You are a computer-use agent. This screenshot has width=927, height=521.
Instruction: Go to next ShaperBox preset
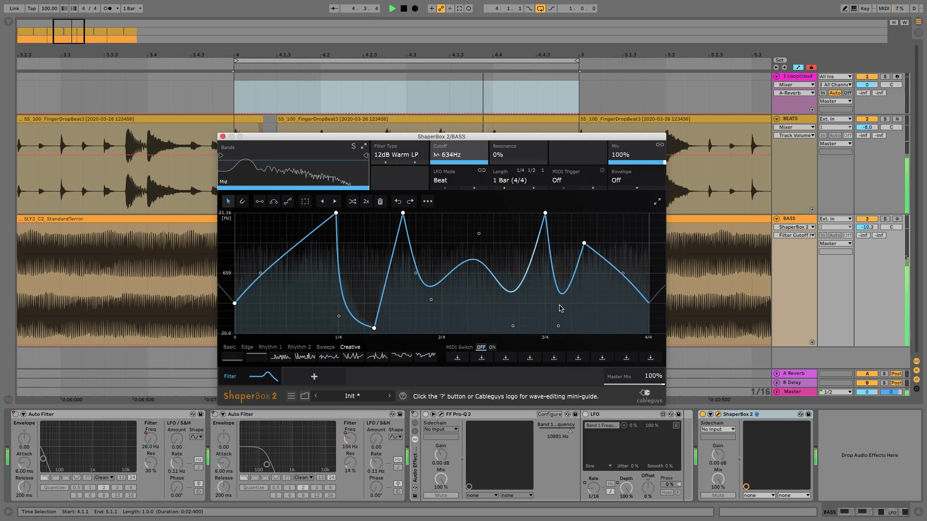[389, 396]
